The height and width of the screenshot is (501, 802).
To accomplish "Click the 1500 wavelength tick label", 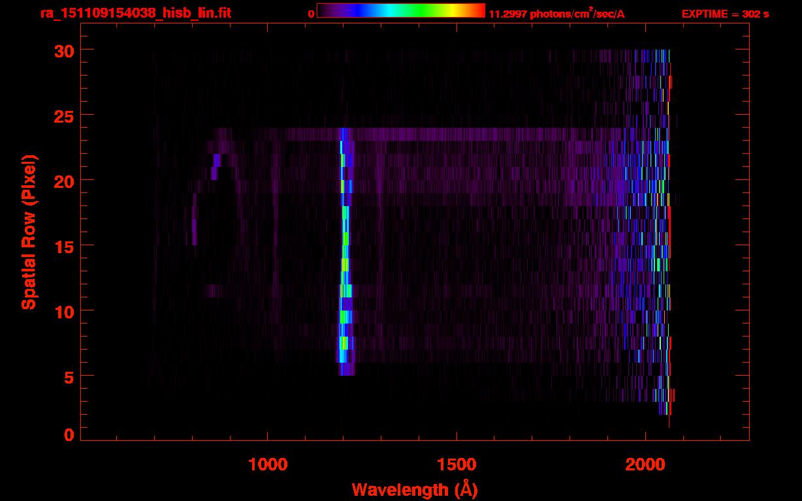I will (456, 464).
